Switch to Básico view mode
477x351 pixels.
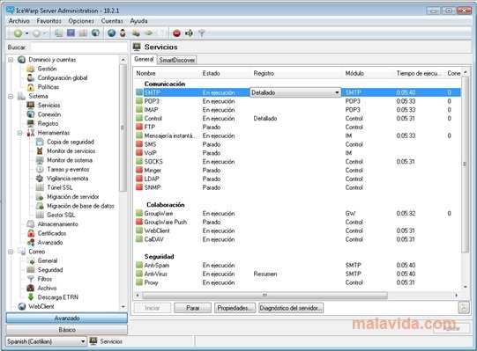pos(67,330)
